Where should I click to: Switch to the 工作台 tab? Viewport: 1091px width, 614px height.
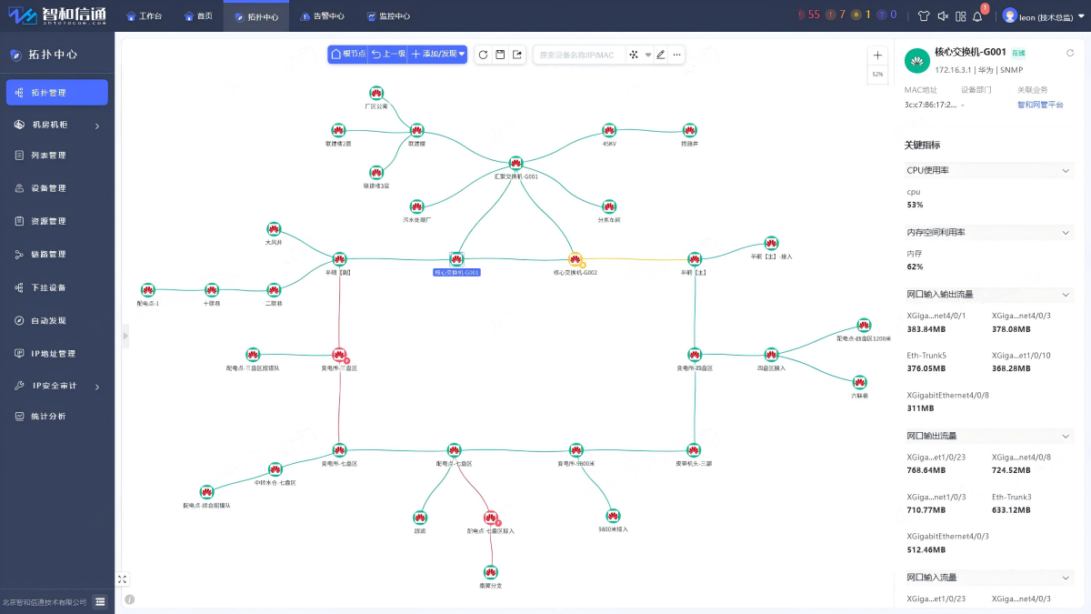[x=144, y=15]
